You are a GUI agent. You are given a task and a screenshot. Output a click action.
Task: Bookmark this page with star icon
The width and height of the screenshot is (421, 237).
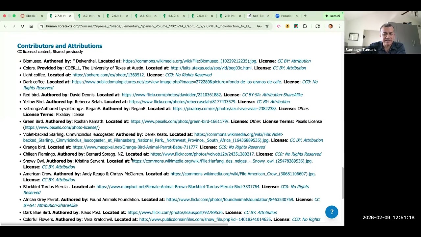[267, 26]
